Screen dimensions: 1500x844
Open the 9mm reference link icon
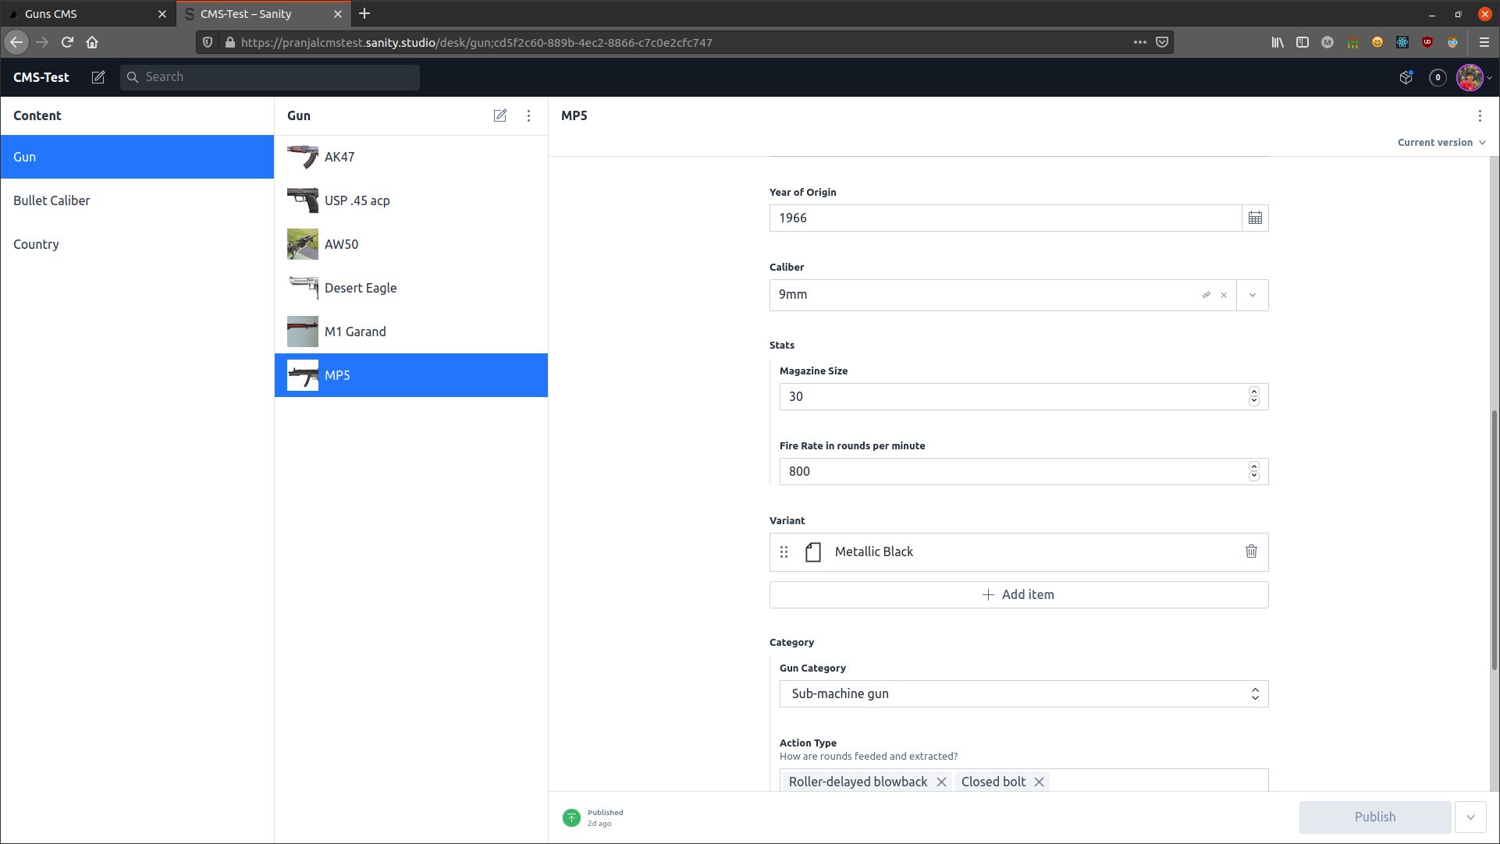[x=1206, y=295]
